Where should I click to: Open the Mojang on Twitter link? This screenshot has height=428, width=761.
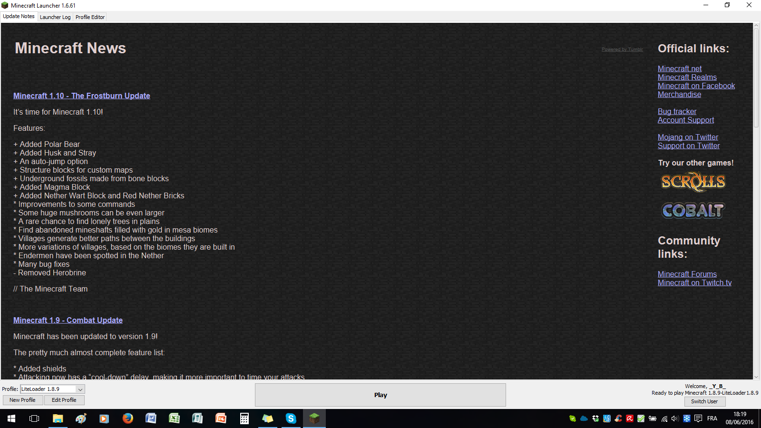point(688,137)
